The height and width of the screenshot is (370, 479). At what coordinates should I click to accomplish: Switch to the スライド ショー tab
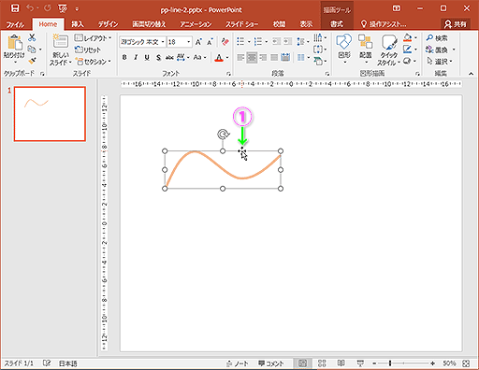pos(242,24)
